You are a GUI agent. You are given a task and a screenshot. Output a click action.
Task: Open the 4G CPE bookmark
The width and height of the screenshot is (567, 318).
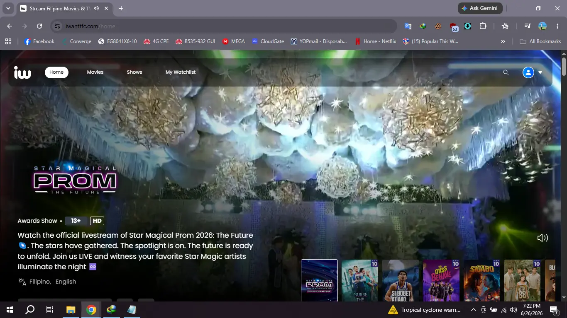pyautogui.click(x=156, y=41)
